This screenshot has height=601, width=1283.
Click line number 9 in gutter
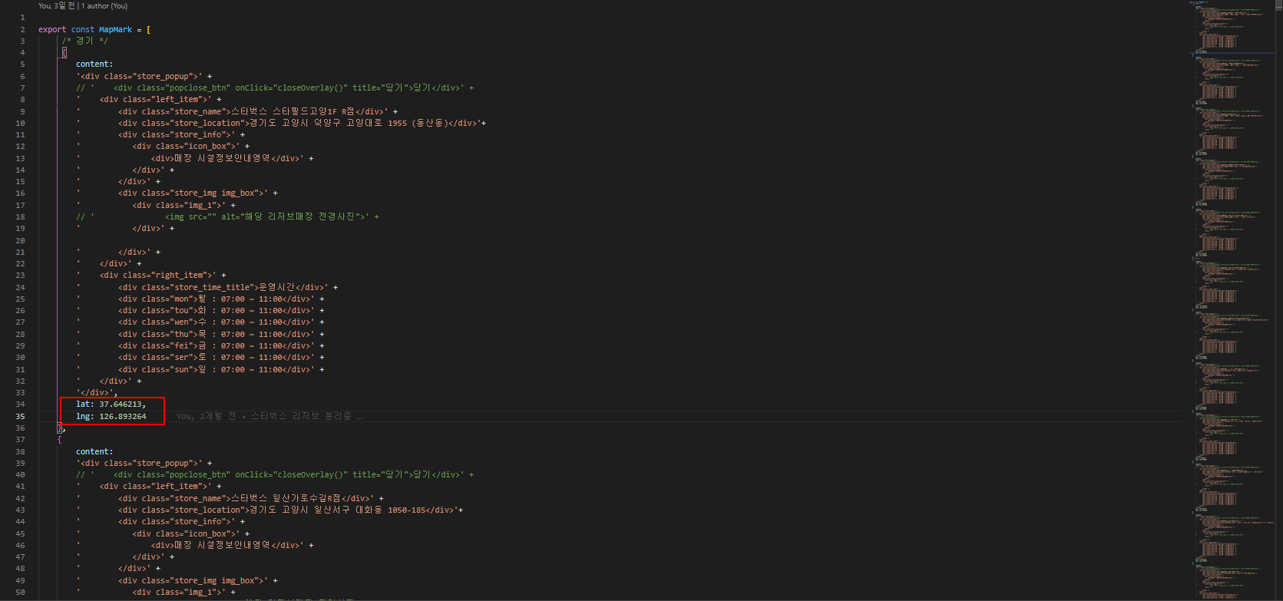22,111
